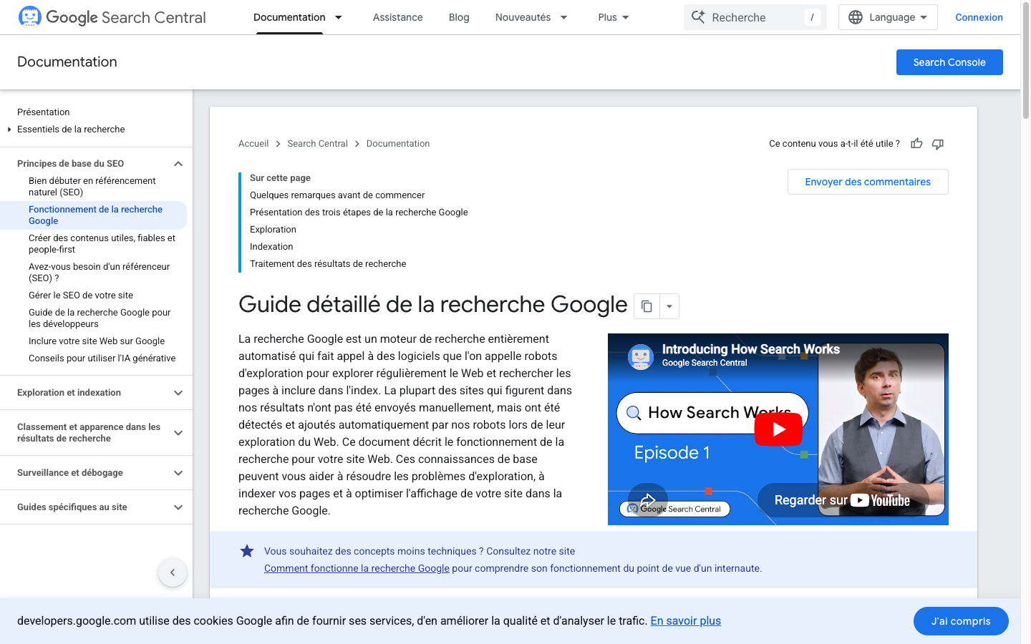Play the How Search Works YouTube video

point(778,429)
